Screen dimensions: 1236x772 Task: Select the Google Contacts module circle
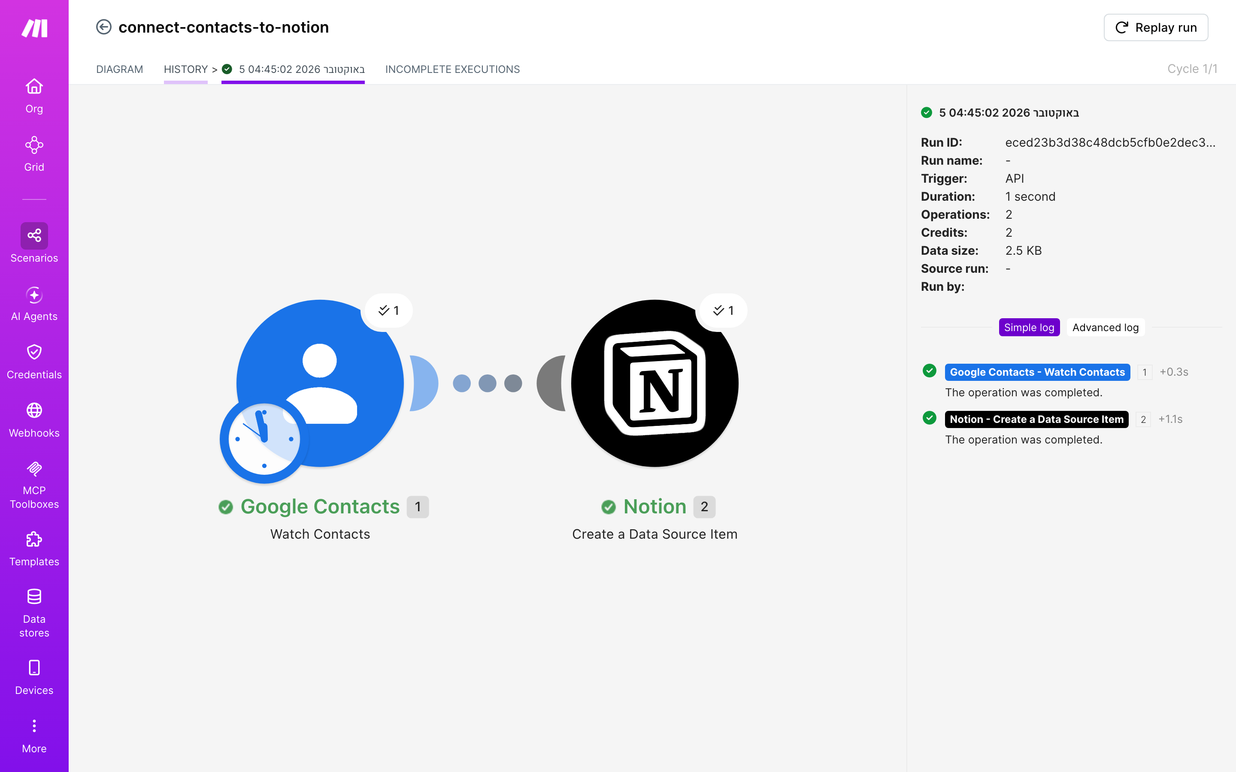320,383
